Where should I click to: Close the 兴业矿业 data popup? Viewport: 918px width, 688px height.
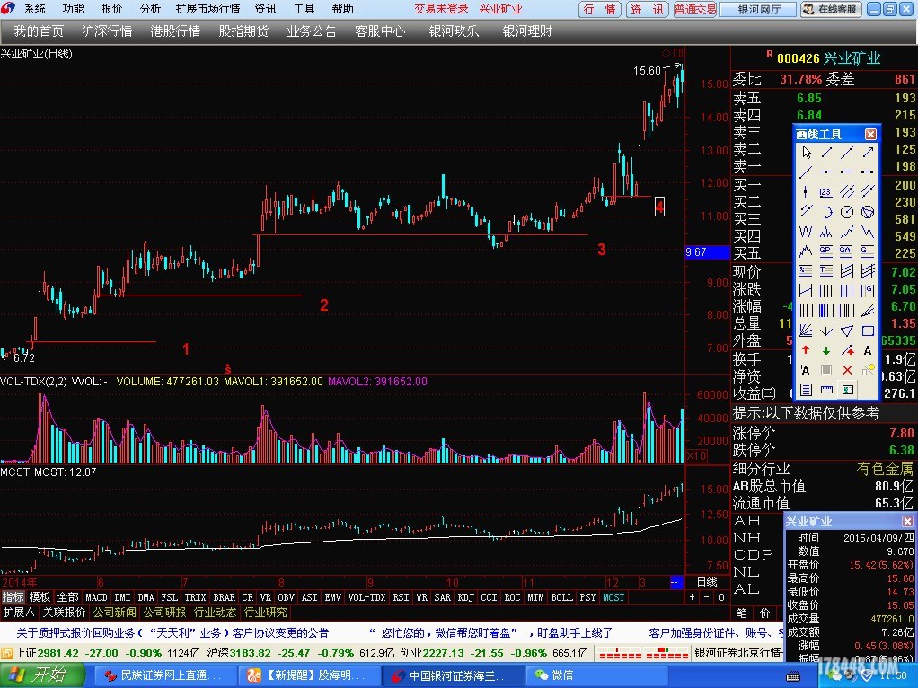click(907, 521)
